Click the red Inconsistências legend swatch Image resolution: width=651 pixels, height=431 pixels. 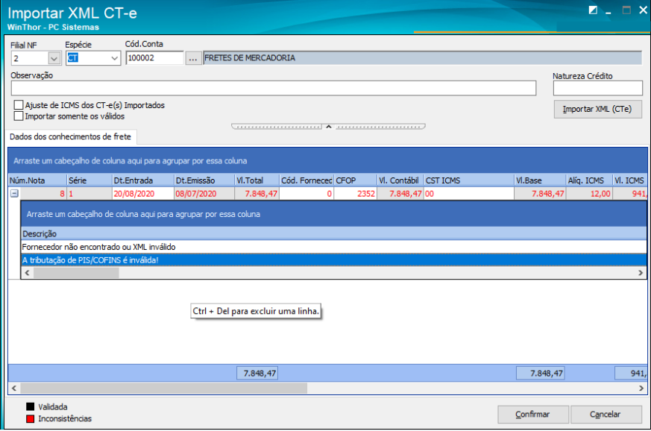click(30, 418)
